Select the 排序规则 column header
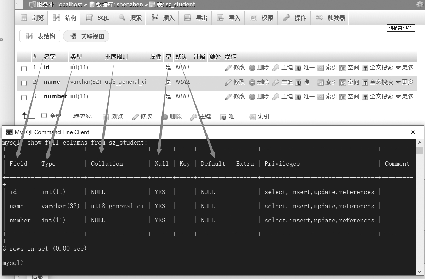Screen dimensions: 425x279 tap(116, 57)
